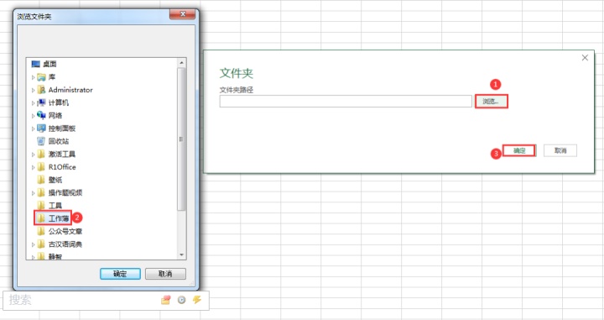This screenshot has height=320, width=604.
Task: Click 确定 in the 文件夹 dialog
Action: tap(519, 150)
